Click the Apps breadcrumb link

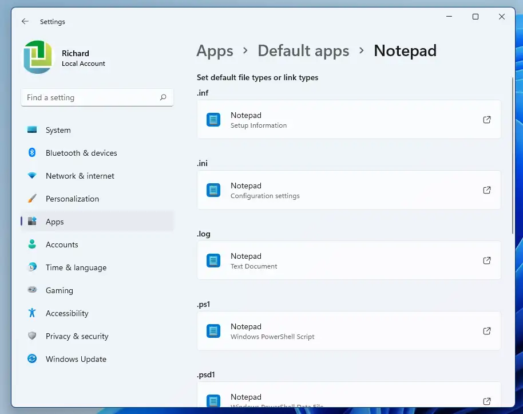215,51
